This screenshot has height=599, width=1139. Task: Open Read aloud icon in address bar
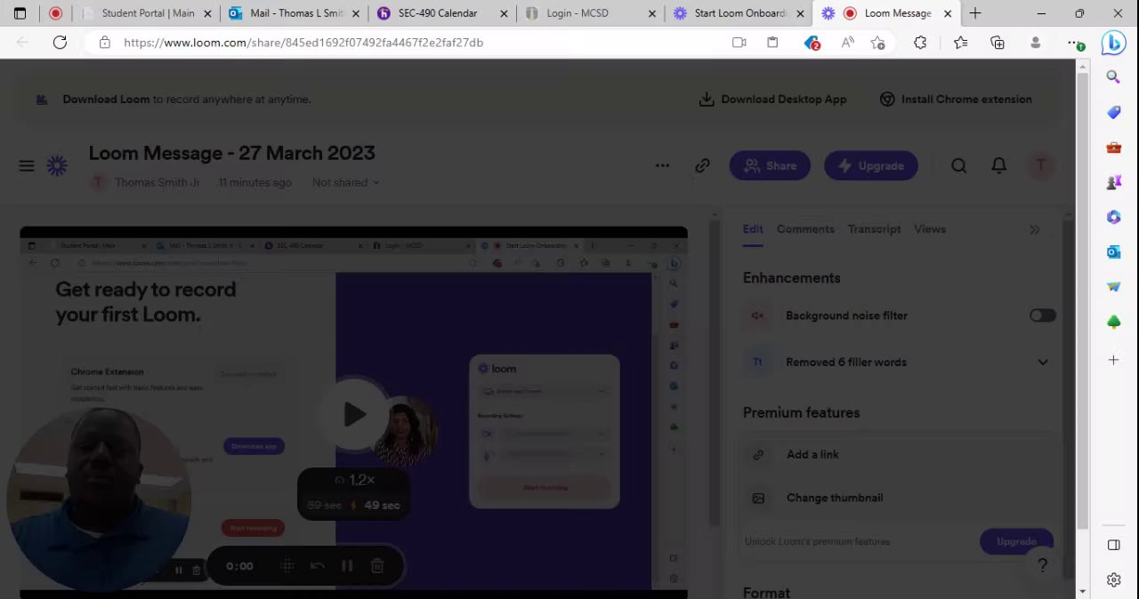coord(846,42)
